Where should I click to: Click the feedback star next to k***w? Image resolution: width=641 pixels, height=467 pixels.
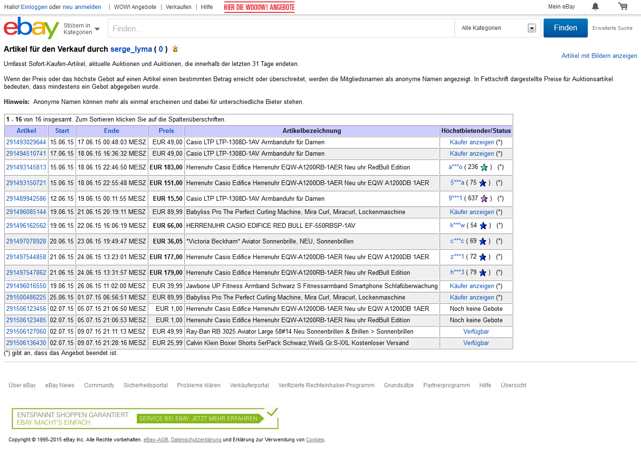pos(483,225)
